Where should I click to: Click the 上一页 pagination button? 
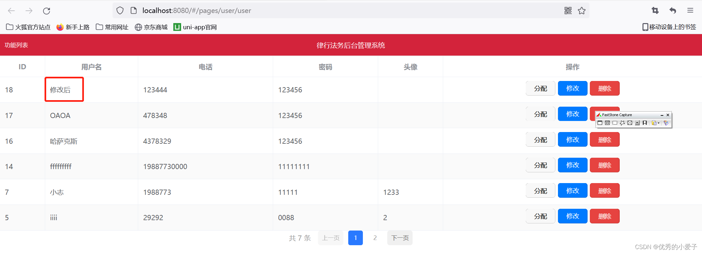tap(331, 238)
